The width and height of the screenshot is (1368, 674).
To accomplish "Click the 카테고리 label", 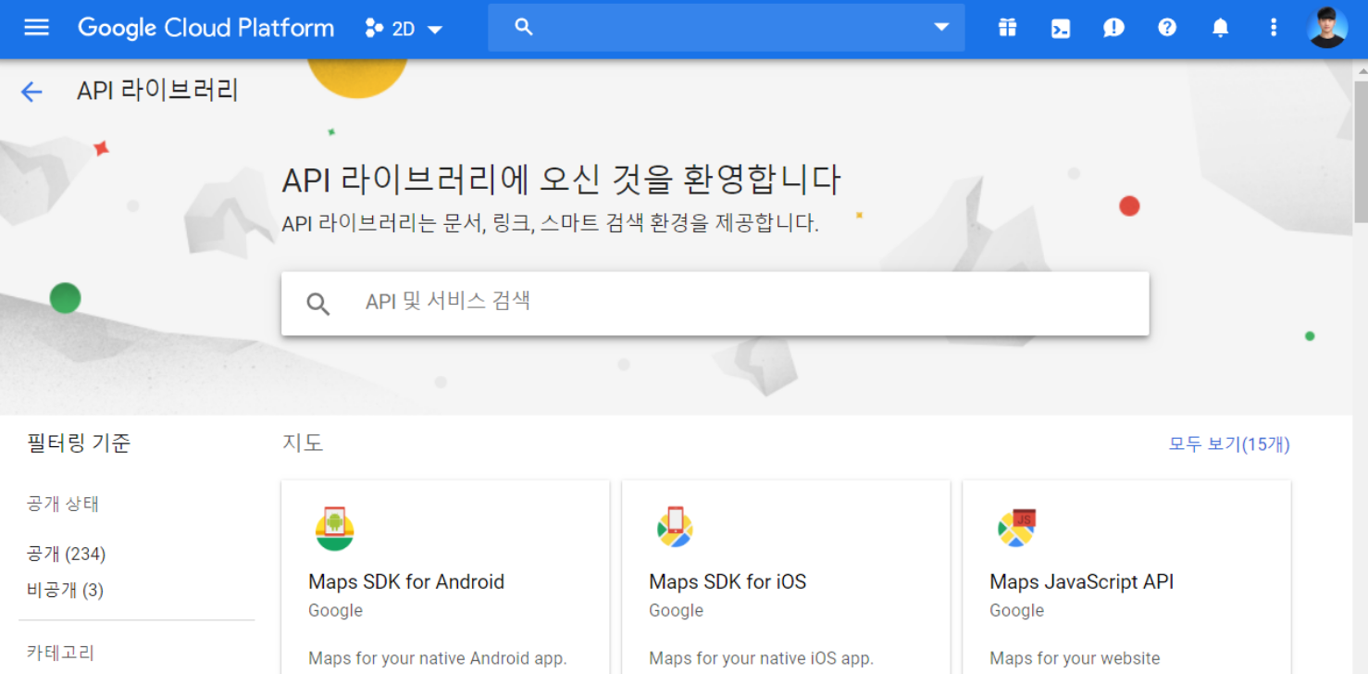I will point(61,653).
